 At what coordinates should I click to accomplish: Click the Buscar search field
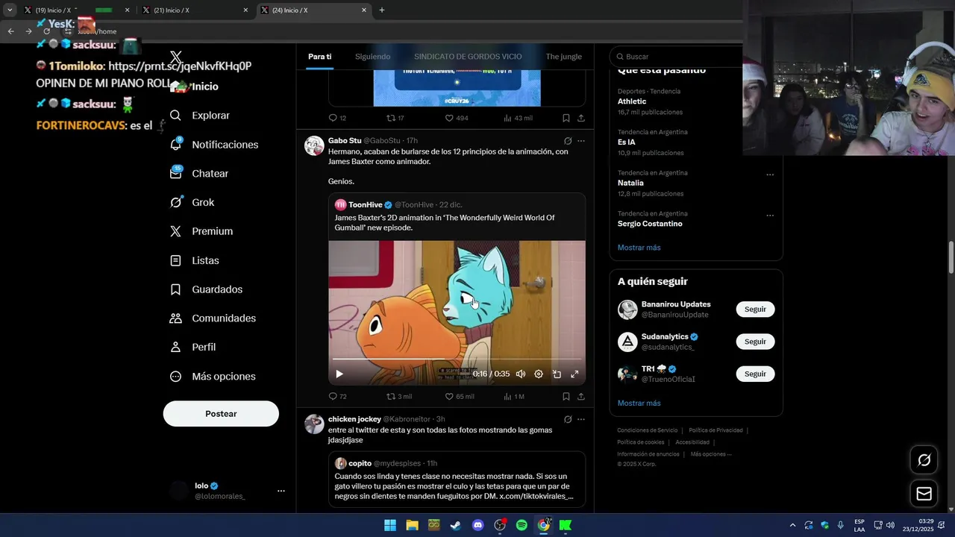coord(675,57)
